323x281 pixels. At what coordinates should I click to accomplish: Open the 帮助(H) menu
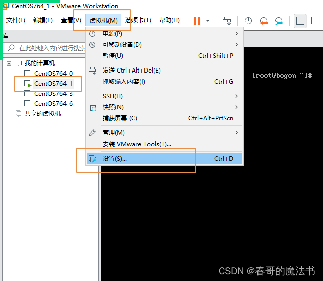click(169, 20)
